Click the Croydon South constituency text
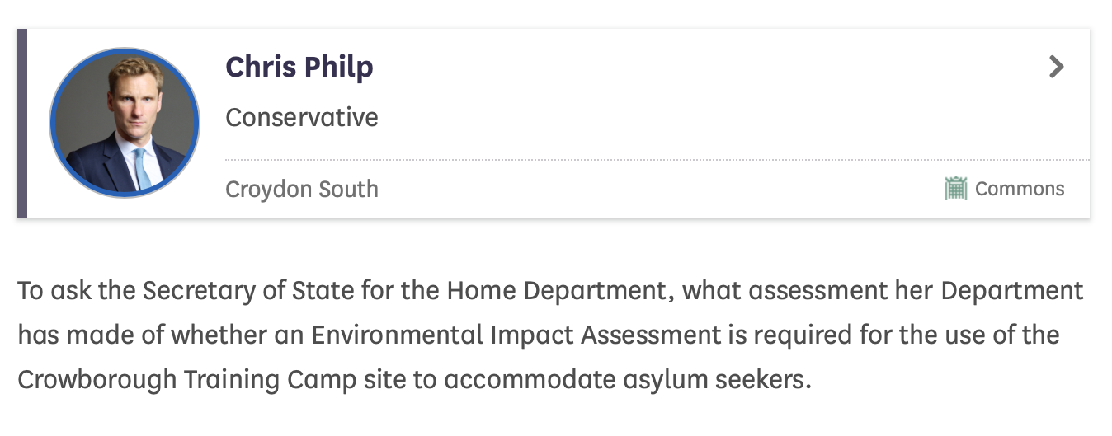 click(x=301, y=190)
